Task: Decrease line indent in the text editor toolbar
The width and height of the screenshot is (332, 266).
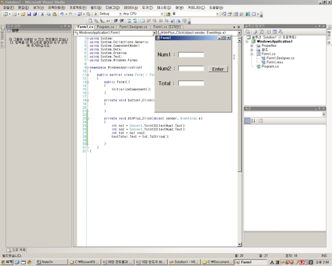Action: click(x=116, y=21)
